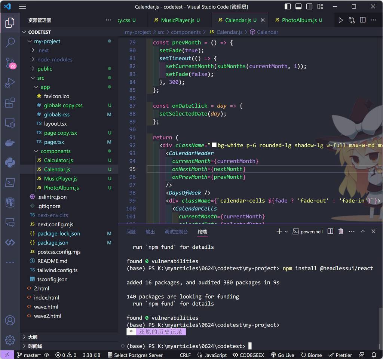Viewport: 383px width, 359px height.
Task: Open Manage settings gear icon
Action: point(10,340)
